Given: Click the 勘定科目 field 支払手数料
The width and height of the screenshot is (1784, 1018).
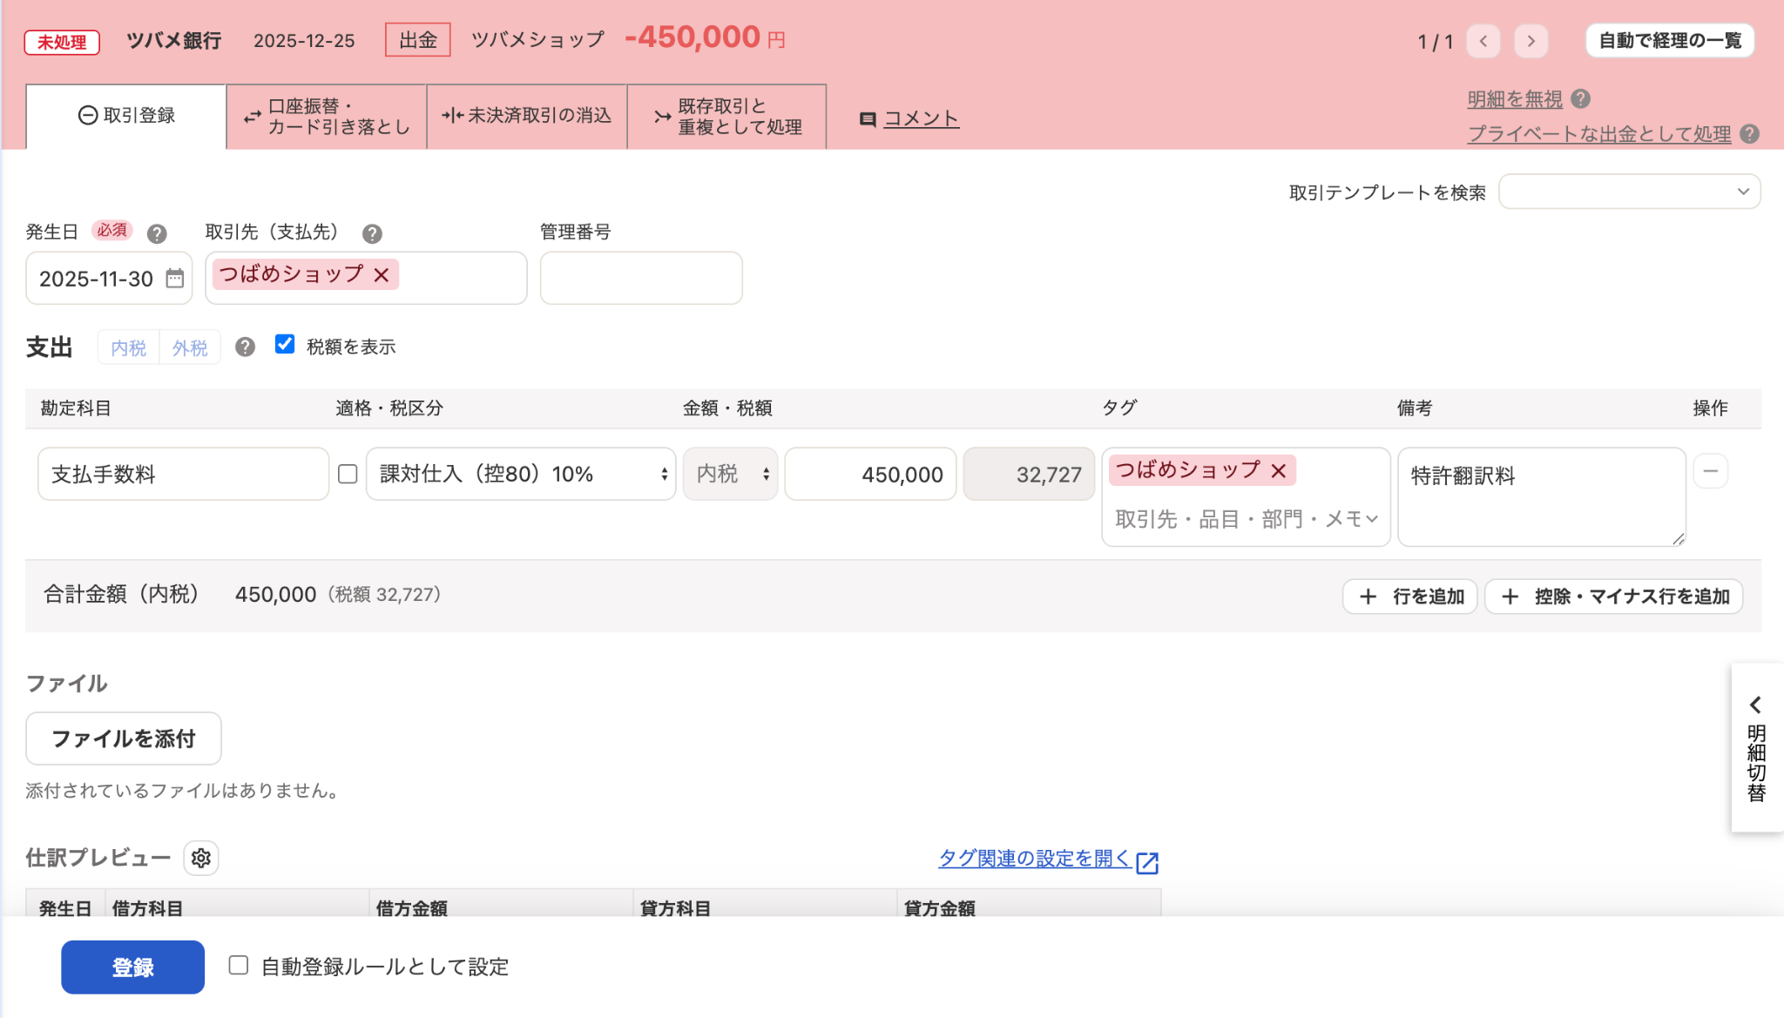Looking at the screenshot, I should click(184, 474).
